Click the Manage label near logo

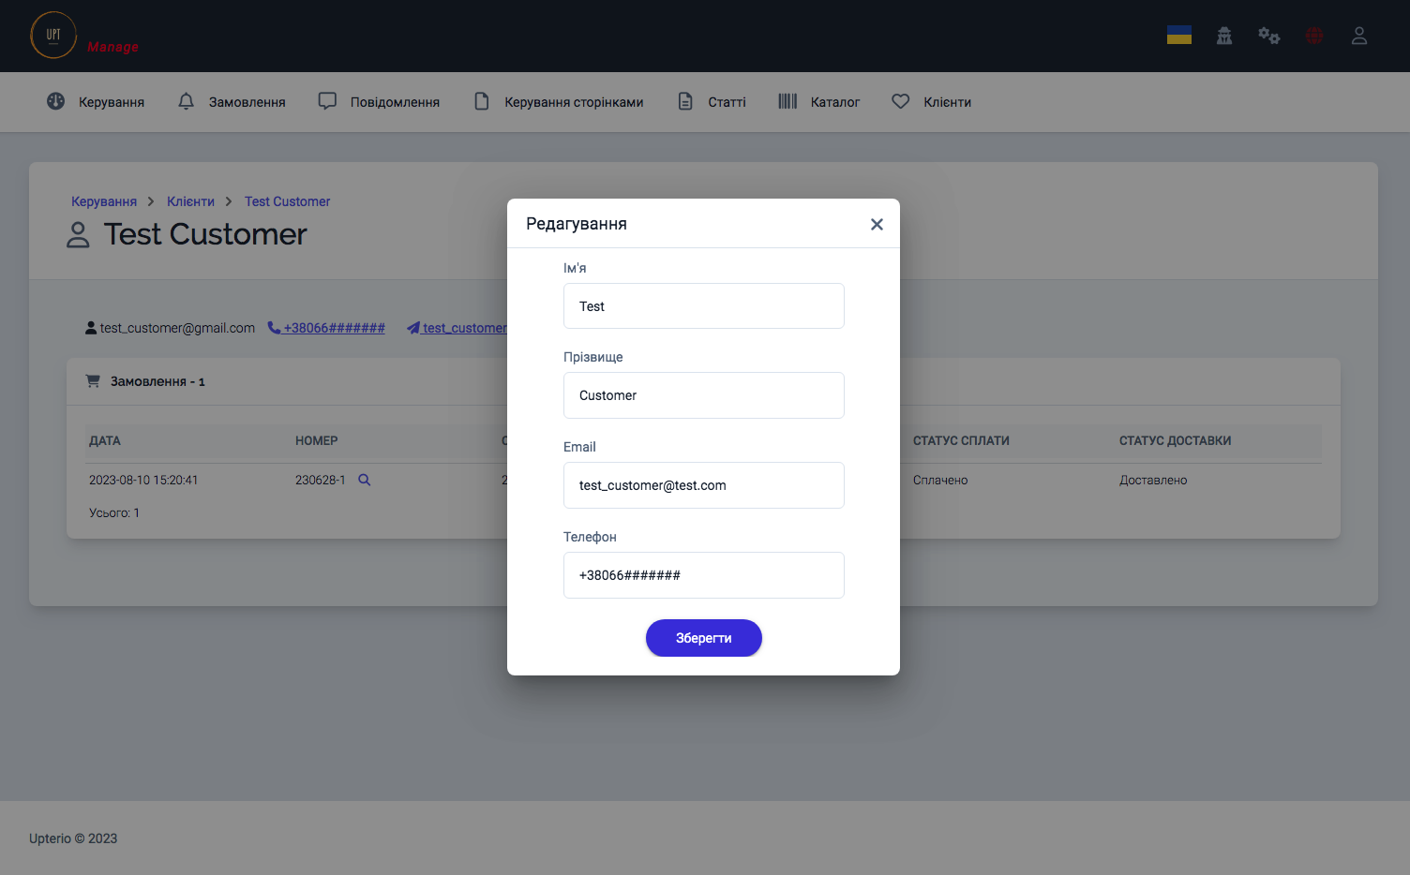point(112,47)
